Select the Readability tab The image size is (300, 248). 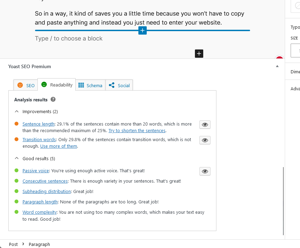point(57,84)
